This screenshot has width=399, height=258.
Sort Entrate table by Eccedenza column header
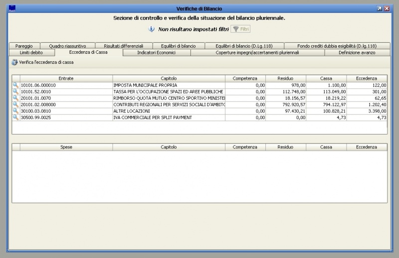tap(367, 78)
